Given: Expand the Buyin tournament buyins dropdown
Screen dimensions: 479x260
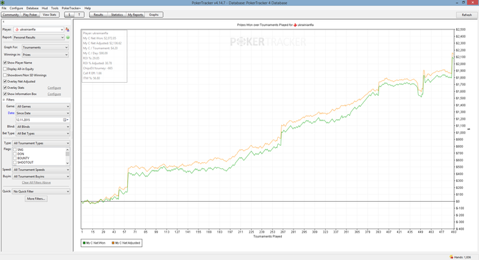Looking at the screenshot, I should pos(41,177).
